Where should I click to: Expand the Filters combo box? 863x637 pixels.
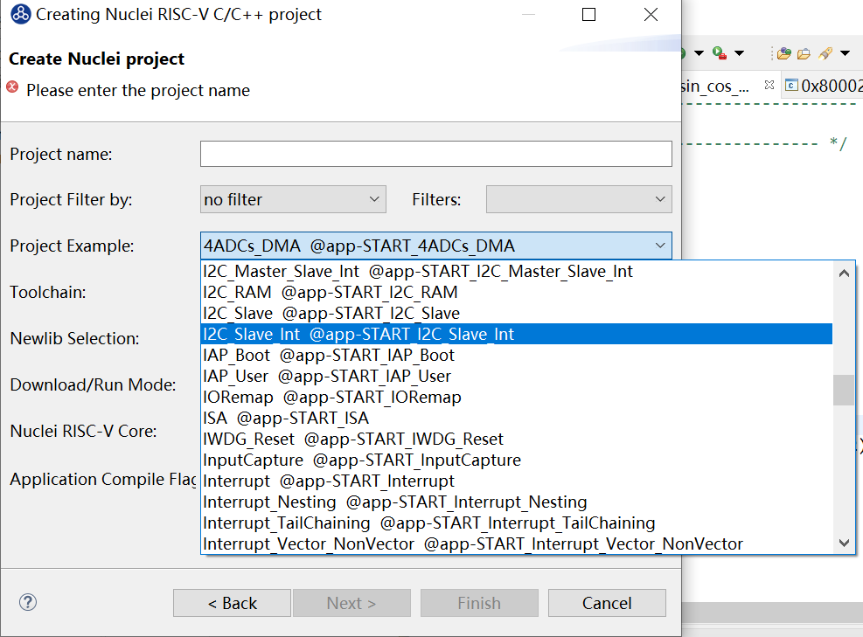coord(579,199)
